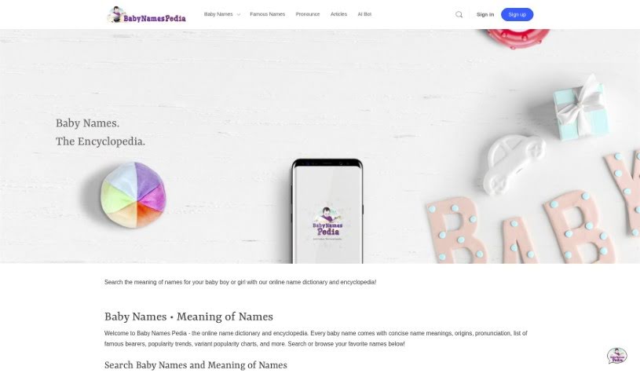This screenshot has height=377, width=640.
Task: Click the blue Sign up button
Action: click(x=517, y=15)
